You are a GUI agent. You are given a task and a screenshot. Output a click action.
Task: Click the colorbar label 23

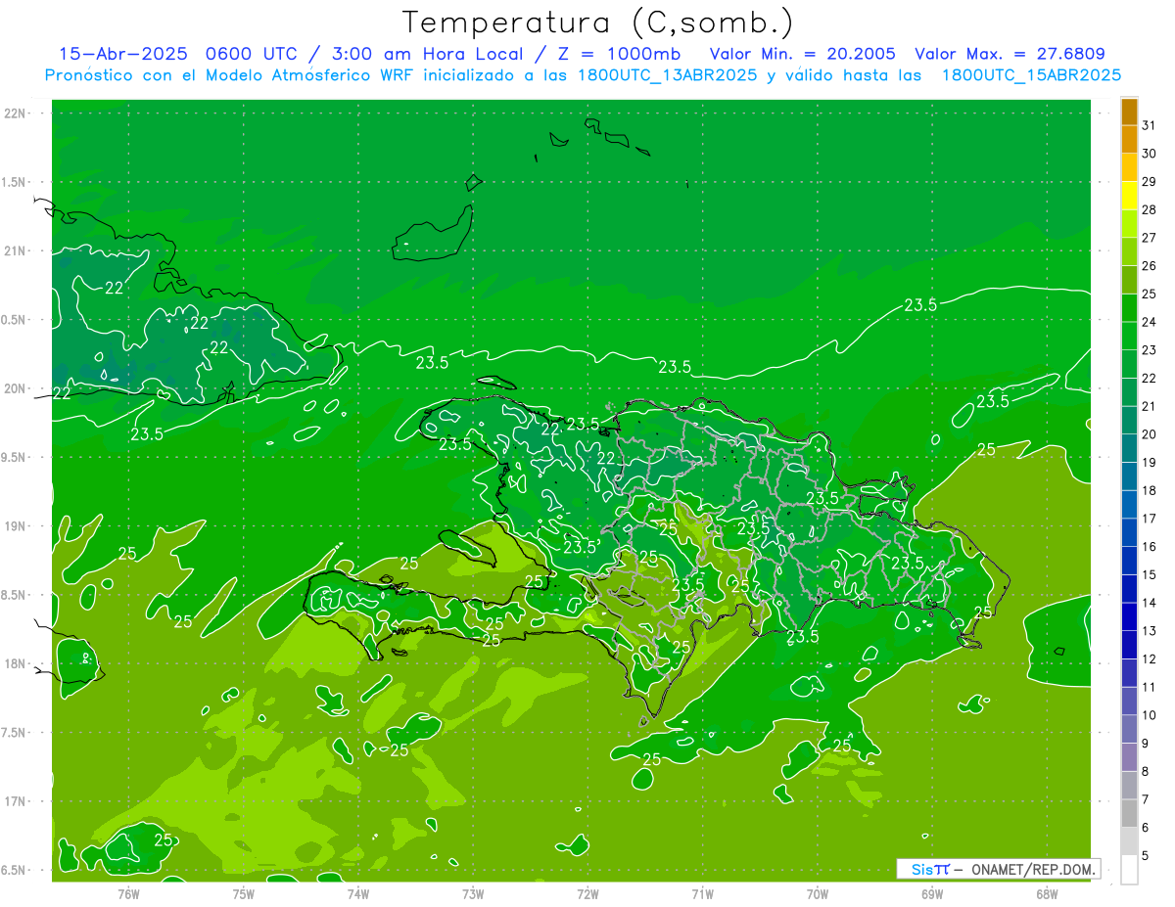coord(1149,350)
